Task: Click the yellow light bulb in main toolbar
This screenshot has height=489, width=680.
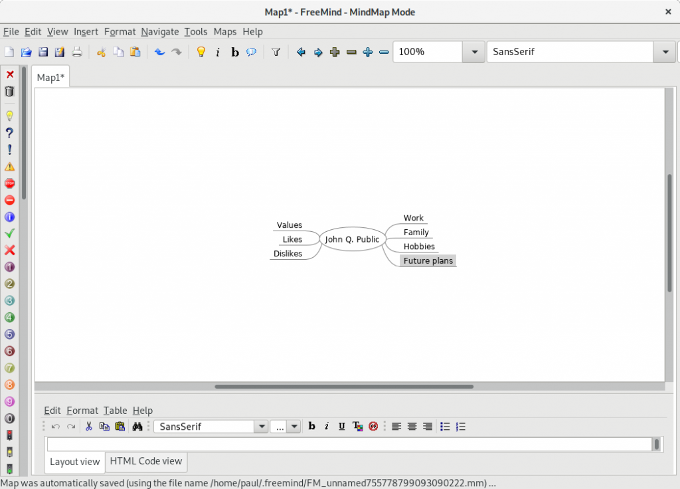Action: [x=201, y=52]
